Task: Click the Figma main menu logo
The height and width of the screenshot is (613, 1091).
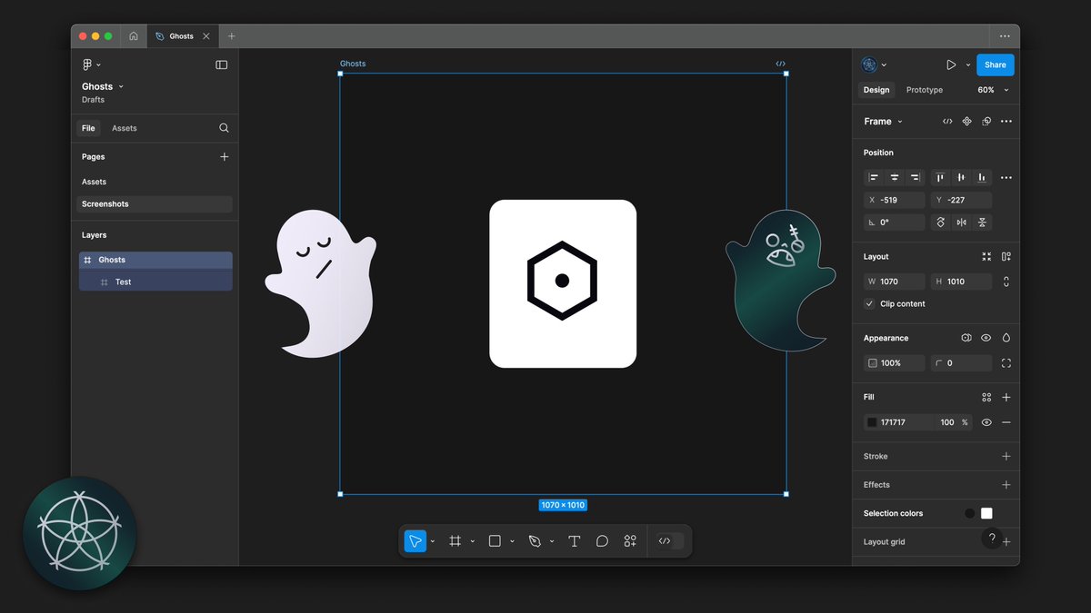Action: [x=87, y=64]
